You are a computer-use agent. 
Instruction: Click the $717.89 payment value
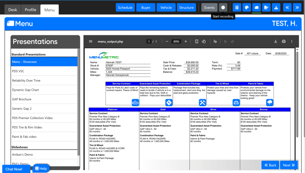(x=235, y=69)
